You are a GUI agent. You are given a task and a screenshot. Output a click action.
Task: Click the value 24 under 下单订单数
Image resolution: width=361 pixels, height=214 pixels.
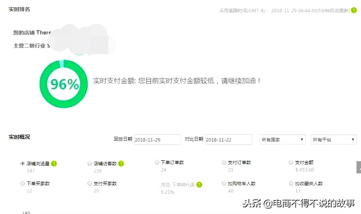click(x=163, y=170)
